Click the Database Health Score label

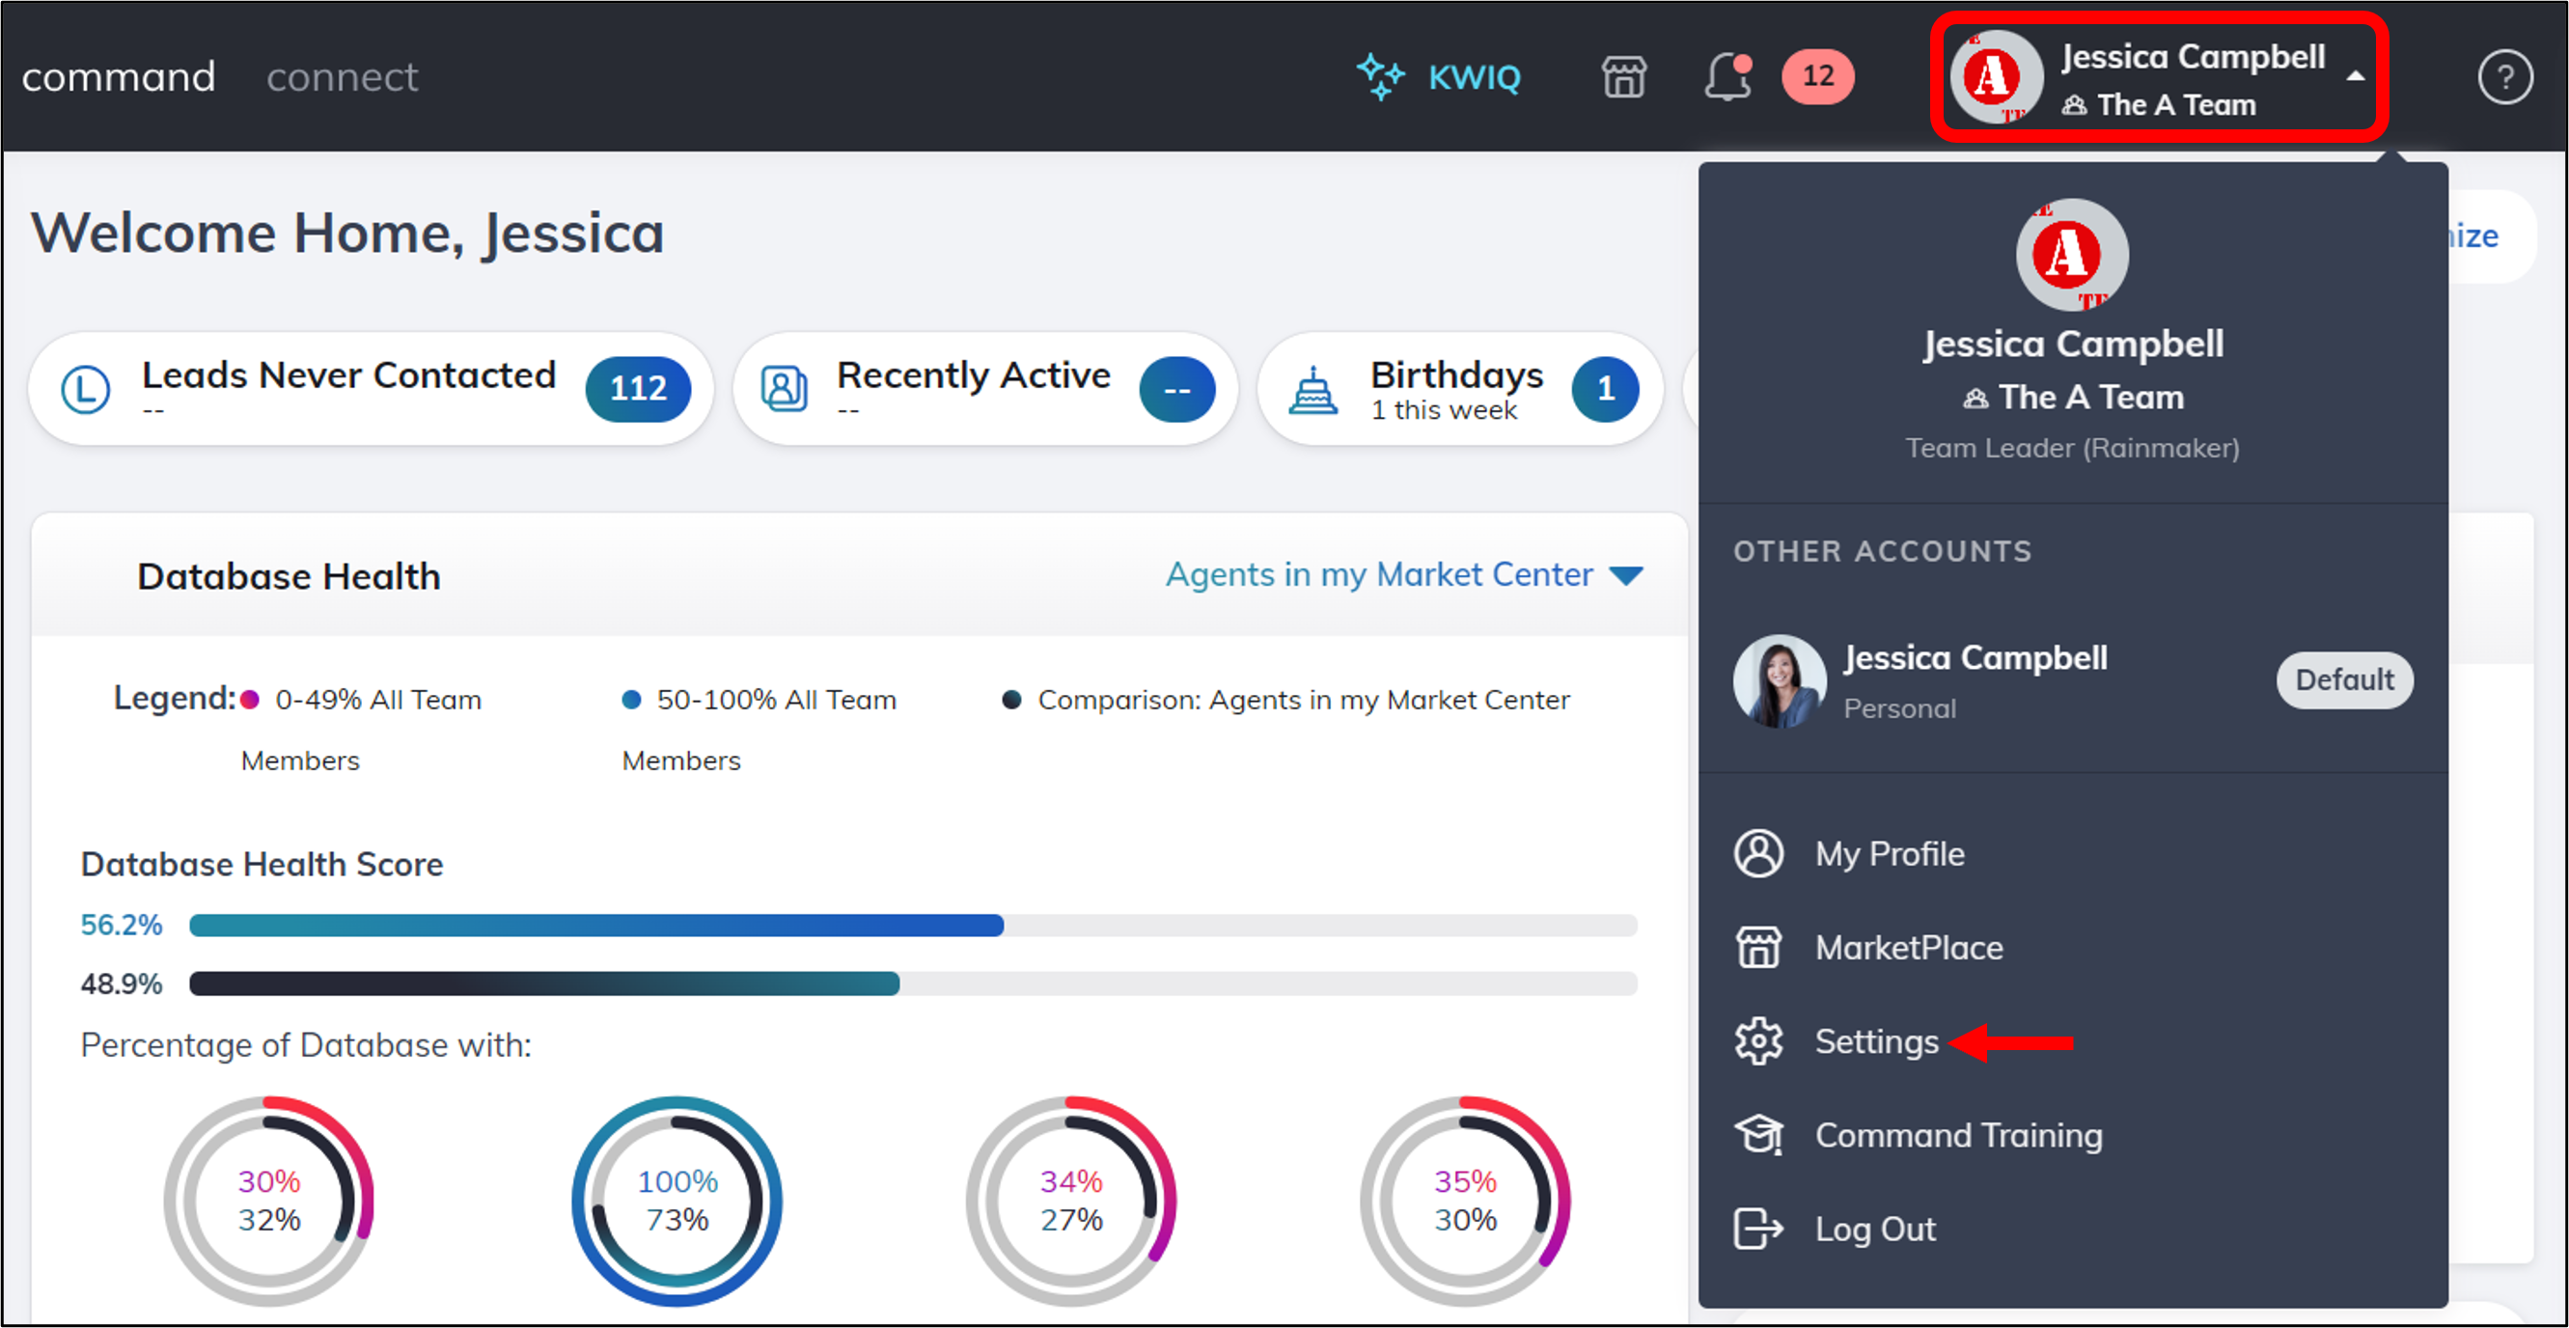pyautogui.click(x=262, y=865)
